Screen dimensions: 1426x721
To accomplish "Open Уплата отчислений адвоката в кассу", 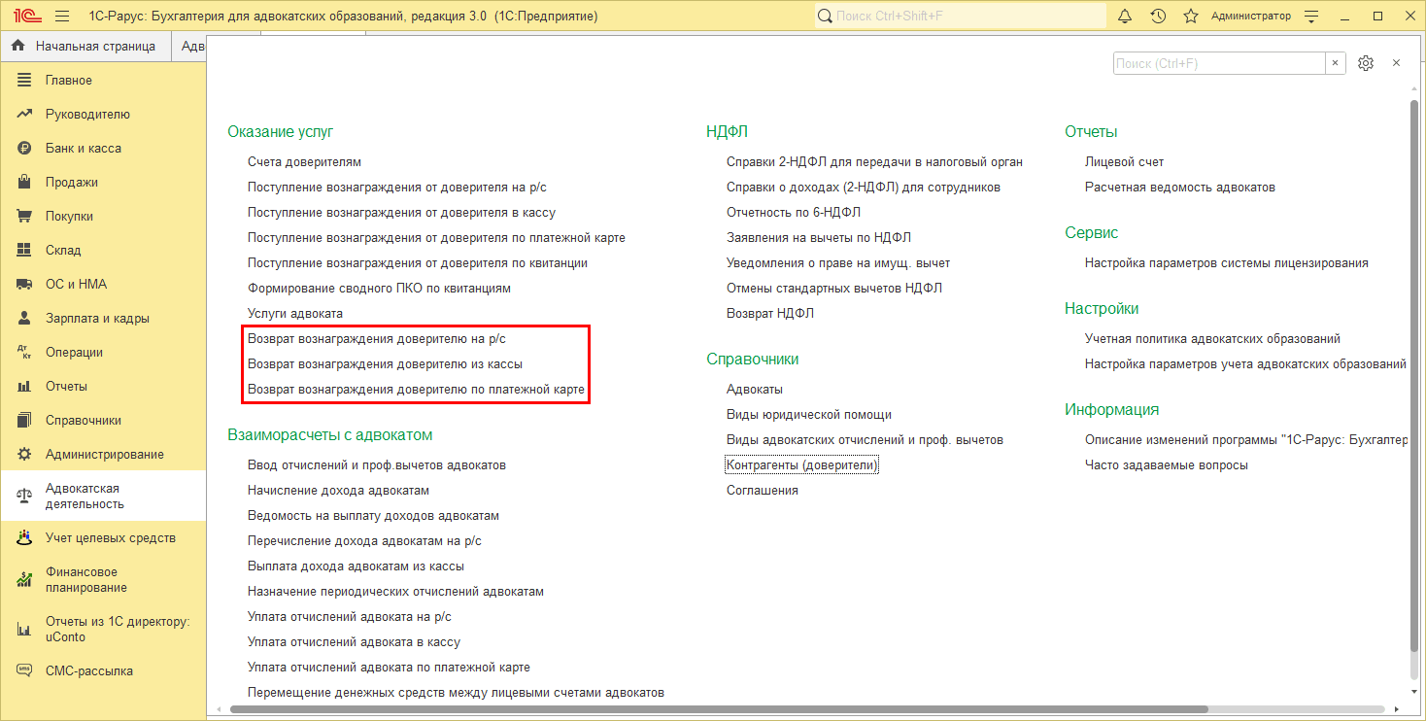I will pos(354,641).
